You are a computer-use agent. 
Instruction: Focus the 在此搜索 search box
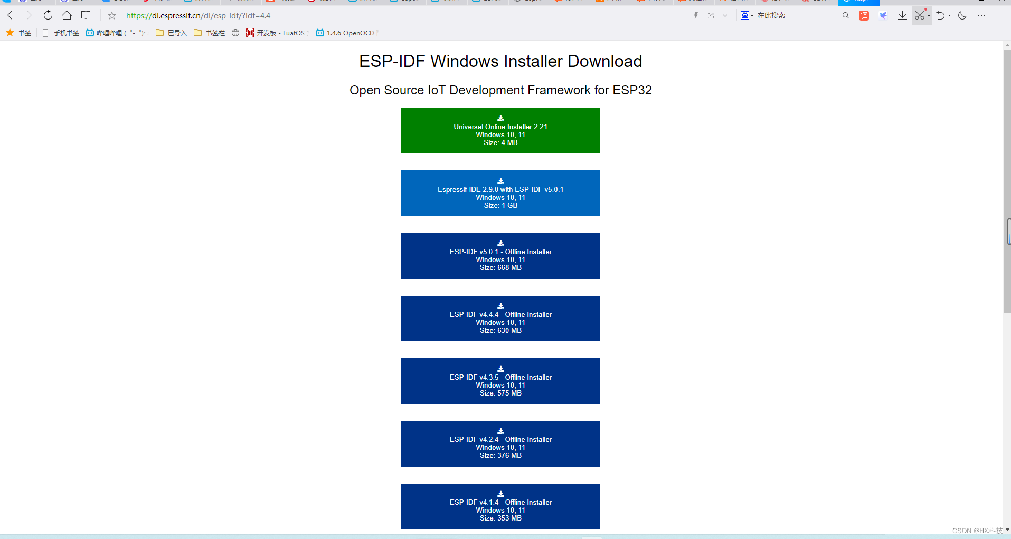pos(797,15)
